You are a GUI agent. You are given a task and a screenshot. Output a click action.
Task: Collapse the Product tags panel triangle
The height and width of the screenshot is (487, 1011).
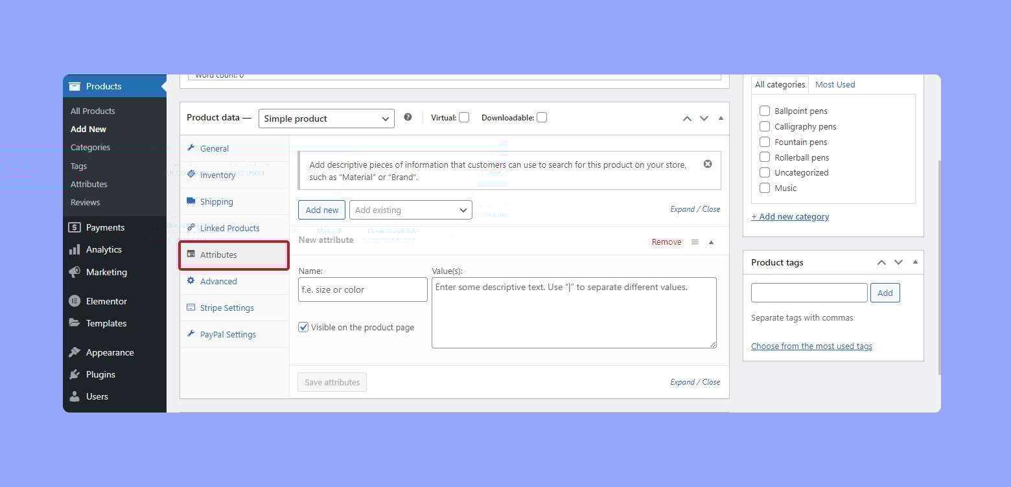pos(915,262)
